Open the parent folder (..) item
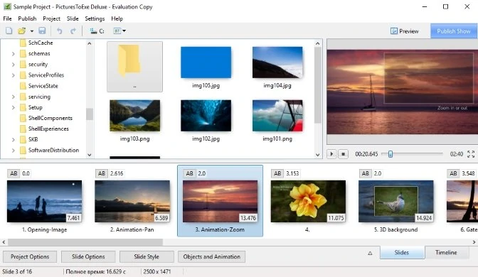This screenshot has height=277, width=478. click(134, 67)
